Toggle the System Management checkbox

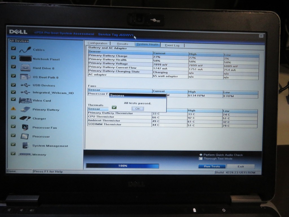13,144
